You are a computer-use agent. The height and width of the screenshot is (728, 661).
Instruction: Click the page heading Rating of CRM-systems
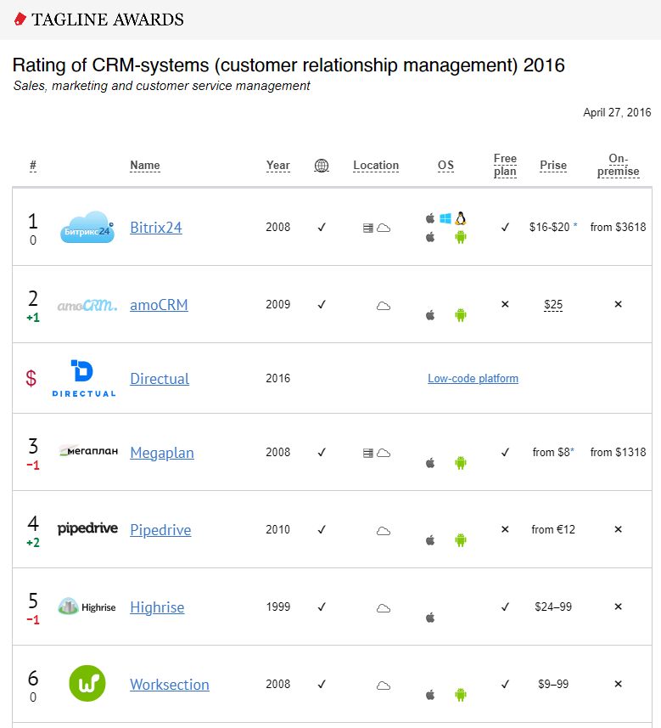pos(288,65)
